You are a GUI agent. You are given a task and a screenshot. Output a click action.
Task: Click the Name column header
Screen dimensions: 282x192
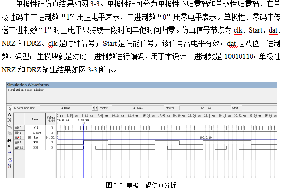pos(35,119)
